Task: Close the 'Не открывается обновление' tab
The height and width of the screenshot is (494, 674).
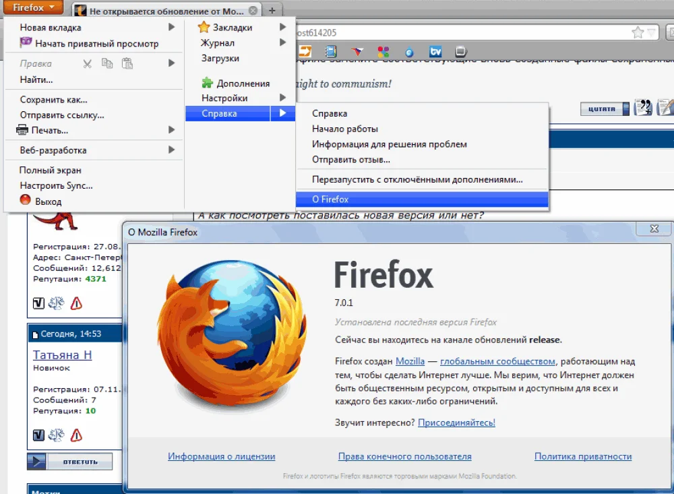Action: (253, 10)
